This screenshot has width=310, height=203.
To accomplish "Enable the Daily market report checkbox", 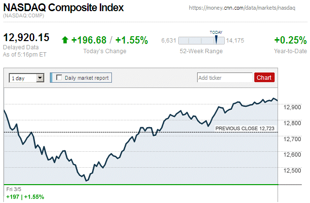I will coord(59,77).
